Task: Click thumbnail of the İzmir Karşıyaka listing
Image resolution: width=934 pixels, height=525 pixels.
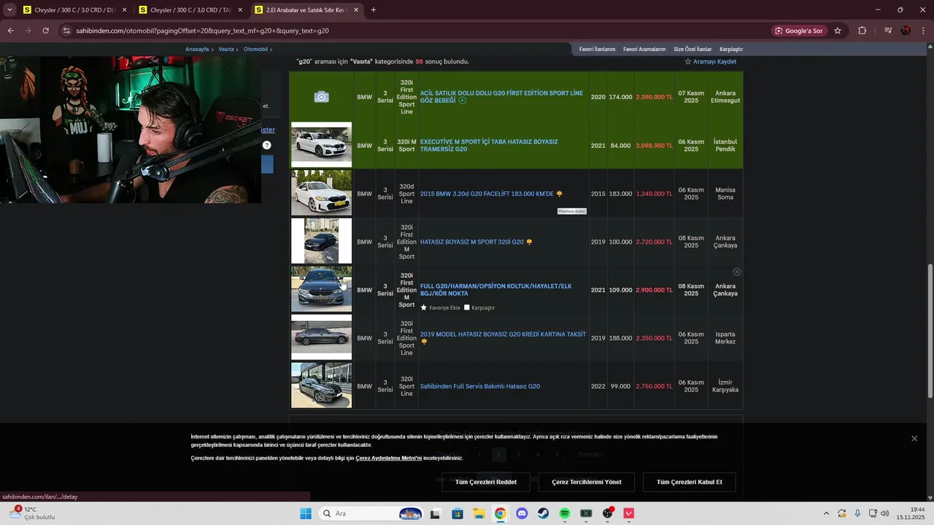Action: 321,386
